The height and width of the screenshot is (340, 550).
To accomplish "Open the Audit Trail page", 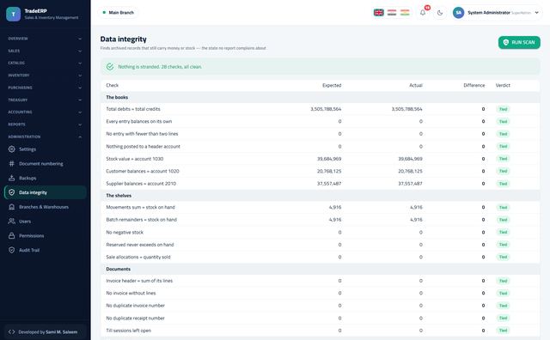I will pos(45,250).
